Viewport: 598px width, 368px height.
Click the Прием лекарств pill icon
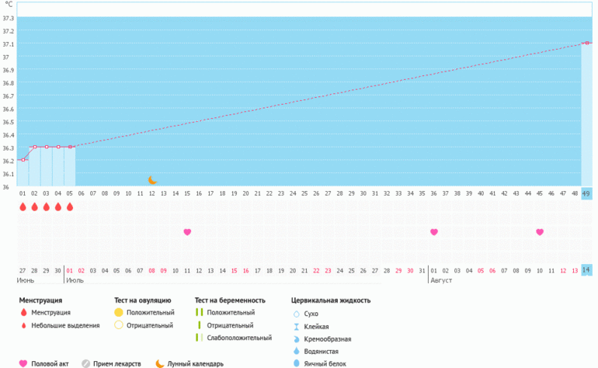86,363
